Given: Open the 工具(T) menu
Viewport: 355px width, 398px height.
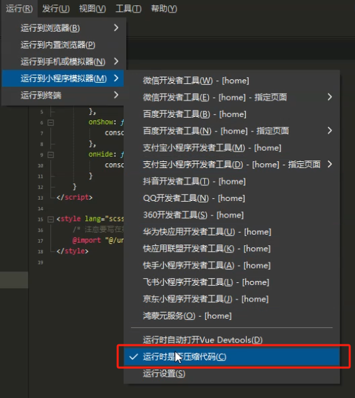Looking at the screenshot, I should coord(128,9).
